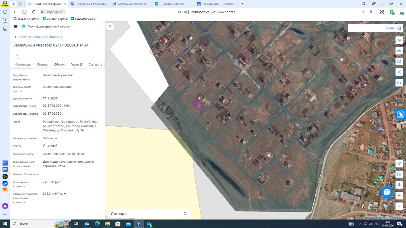Open browser downloads list
This screenshot has height=228, width=406.
[401, 12]
